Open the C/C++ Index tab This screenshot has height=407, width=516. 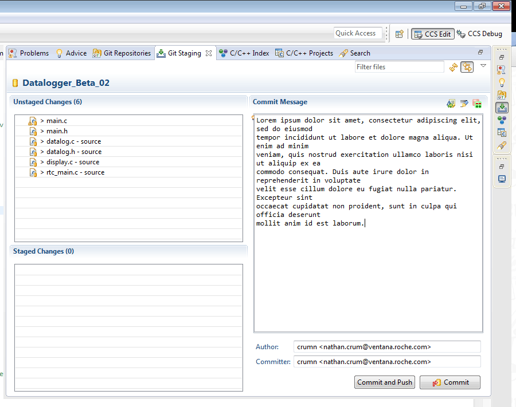pyautogui.click(x=244, y=53)
